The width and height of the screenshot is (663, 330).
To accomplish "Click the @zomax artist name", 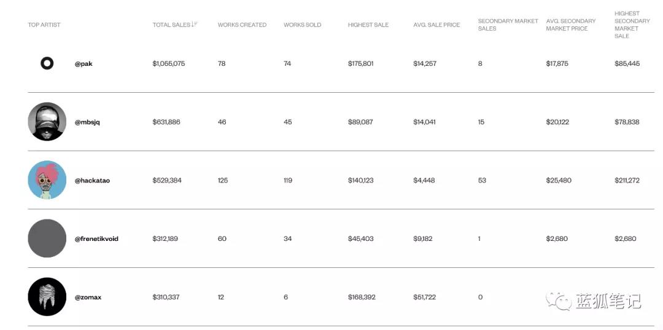I will [88, 297].
